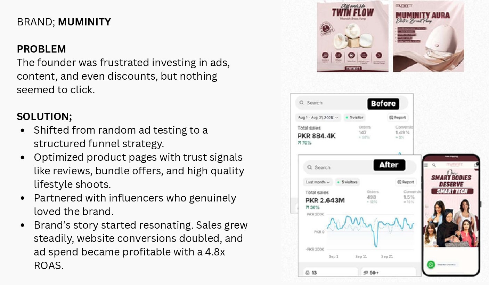This screenshot has height=285, width=489.
Task: Click the last feature icon on the Twin Flow ad
Action: click(379, 55)
